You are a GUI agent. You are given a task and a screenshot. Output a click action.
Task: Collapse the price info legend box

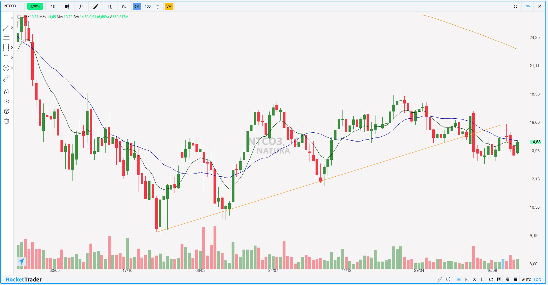[19, 17]
